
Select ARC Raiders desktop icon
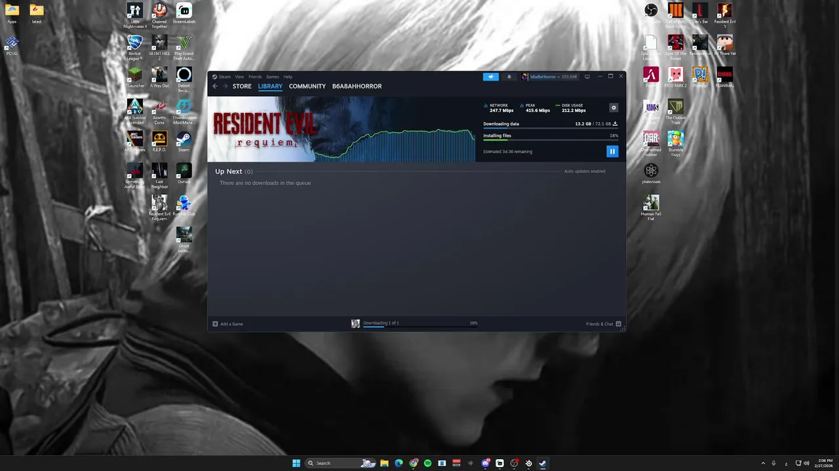(x=135, y=141)
